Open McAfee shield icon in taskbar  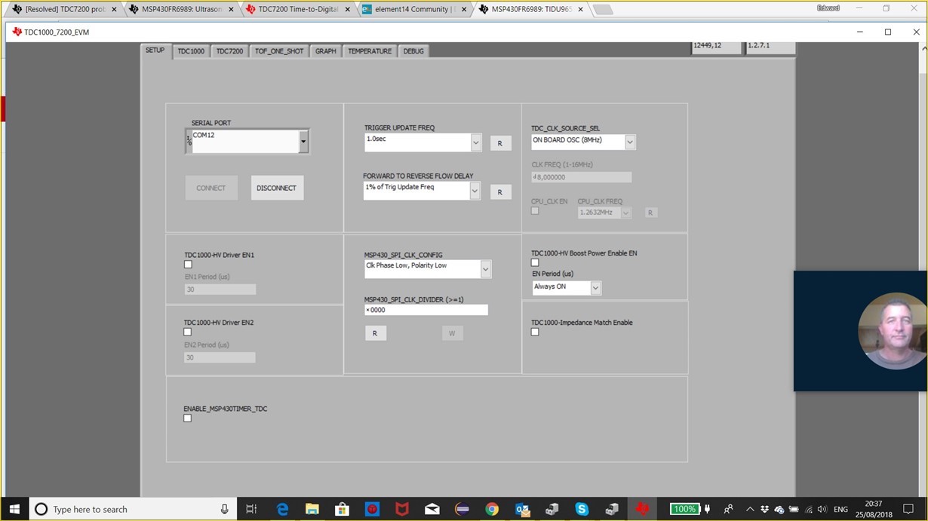point(402,509)
